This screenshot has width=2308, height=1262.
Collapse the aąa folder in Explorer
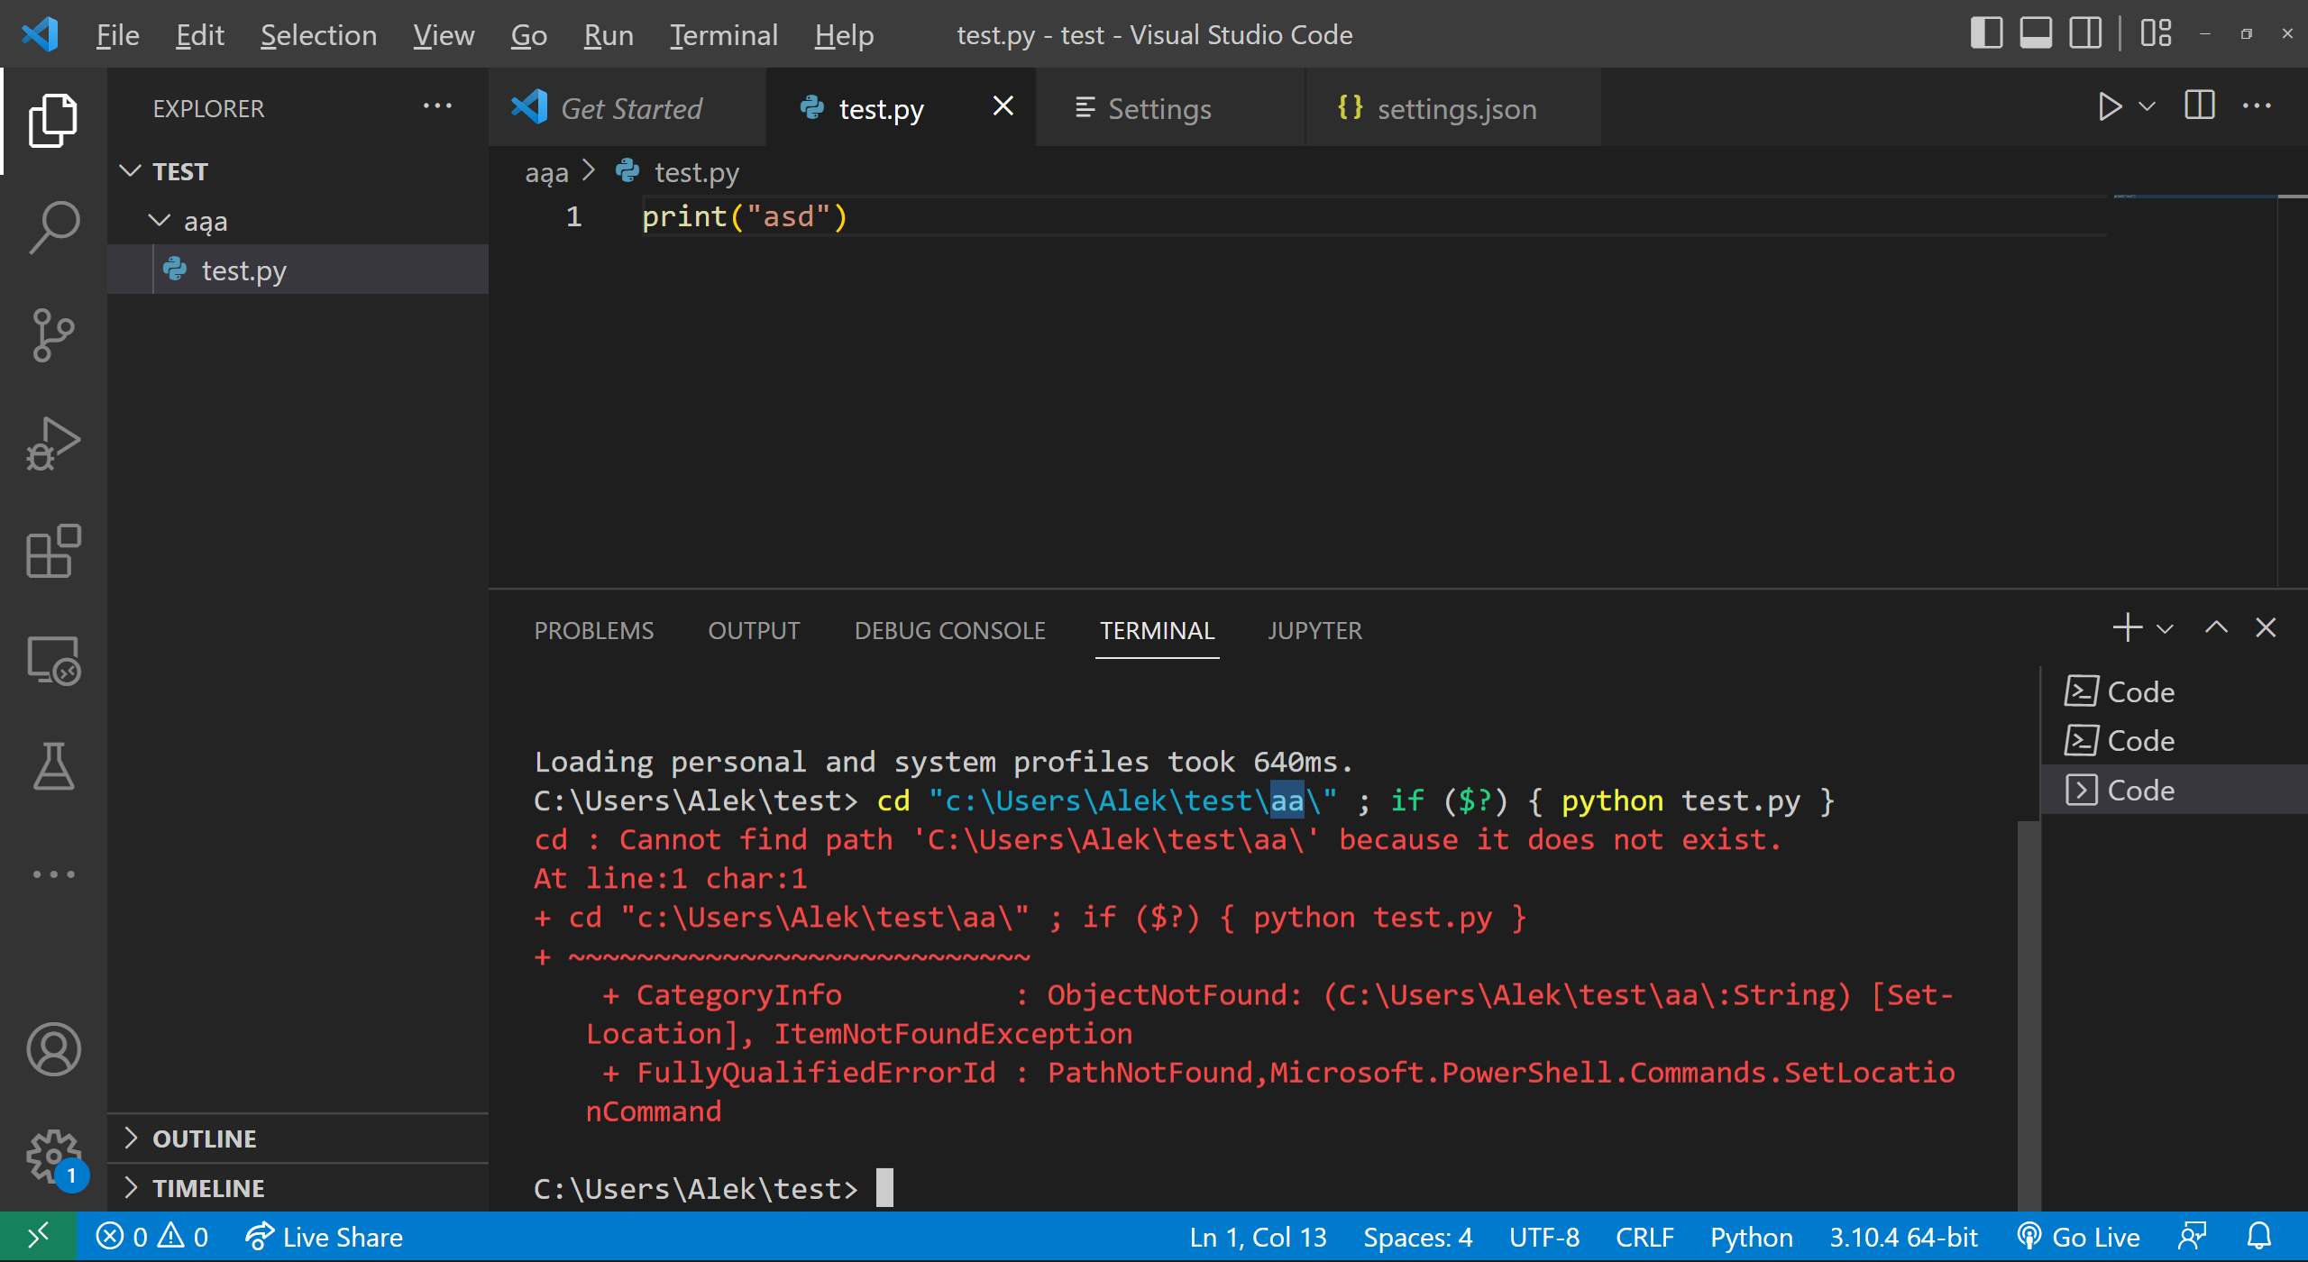(298, 221)
